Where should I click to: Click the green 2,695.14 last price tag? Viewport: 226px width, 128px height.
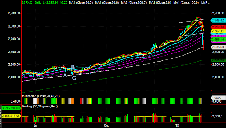click(x=218, y=39)
